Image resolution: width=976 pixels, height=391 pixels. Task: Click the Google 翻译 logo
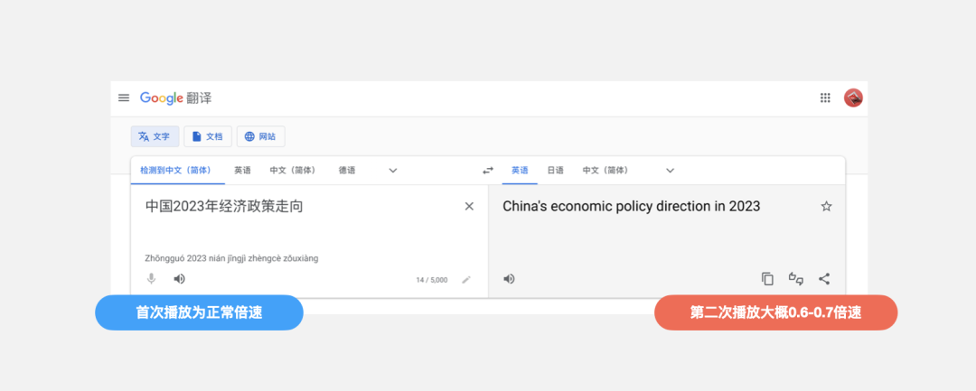(x=175, y=98)
